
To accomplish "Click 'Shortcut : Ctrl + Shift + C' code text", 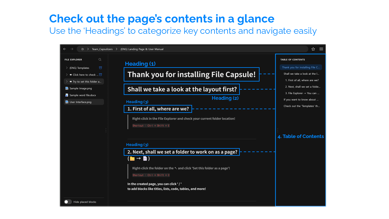I will (x=151, y=175).
